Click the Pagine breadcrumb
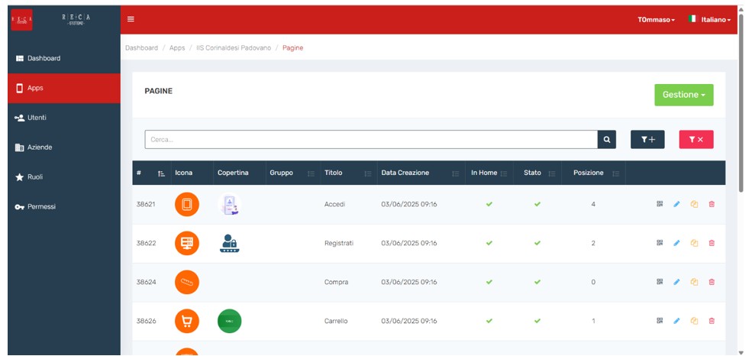The width and height of the screenshot is (752, 356). pos(292,48)
